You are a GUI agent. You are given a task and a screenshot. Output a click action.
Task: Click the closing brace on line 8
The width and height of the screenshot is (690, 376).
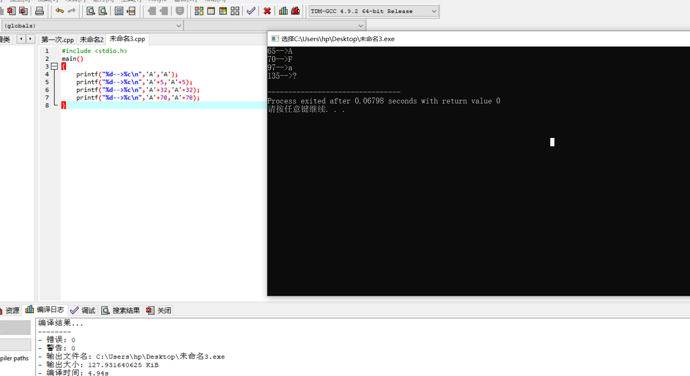pos(64,106)
